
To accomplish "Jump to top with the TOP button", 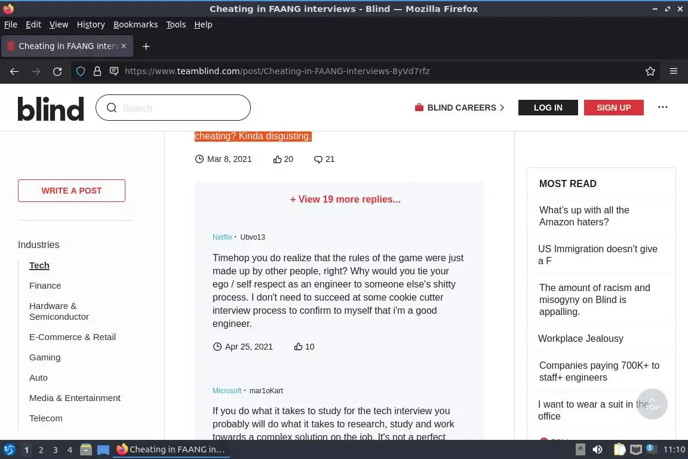I will [652, 403].
